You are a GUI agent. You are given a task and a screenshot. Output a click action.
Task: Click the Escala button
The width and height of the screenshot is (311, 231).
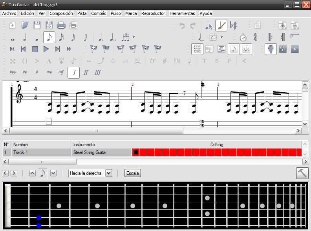tap(132, 173)
